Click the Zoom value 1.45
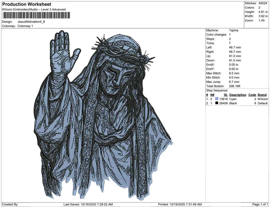Screen dimensions: 270x207 262,21
